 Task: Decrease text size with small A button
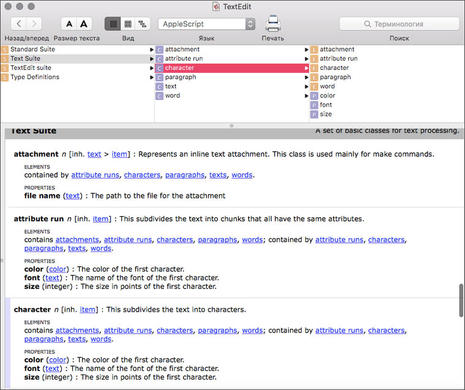tap(69, 24)
